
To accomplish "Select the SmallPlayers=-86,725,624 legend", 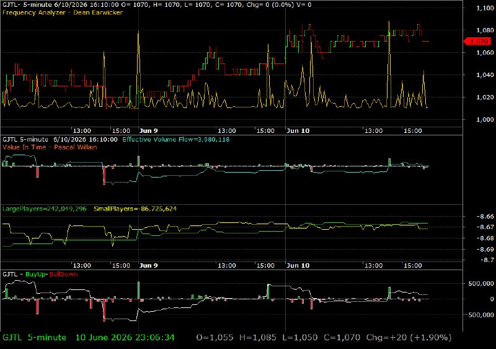I will (x=135, y=209).
